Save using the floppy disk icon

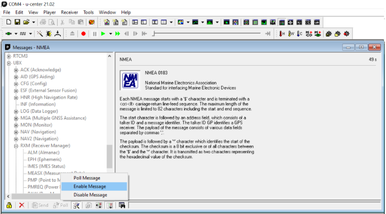pos(17,22)
